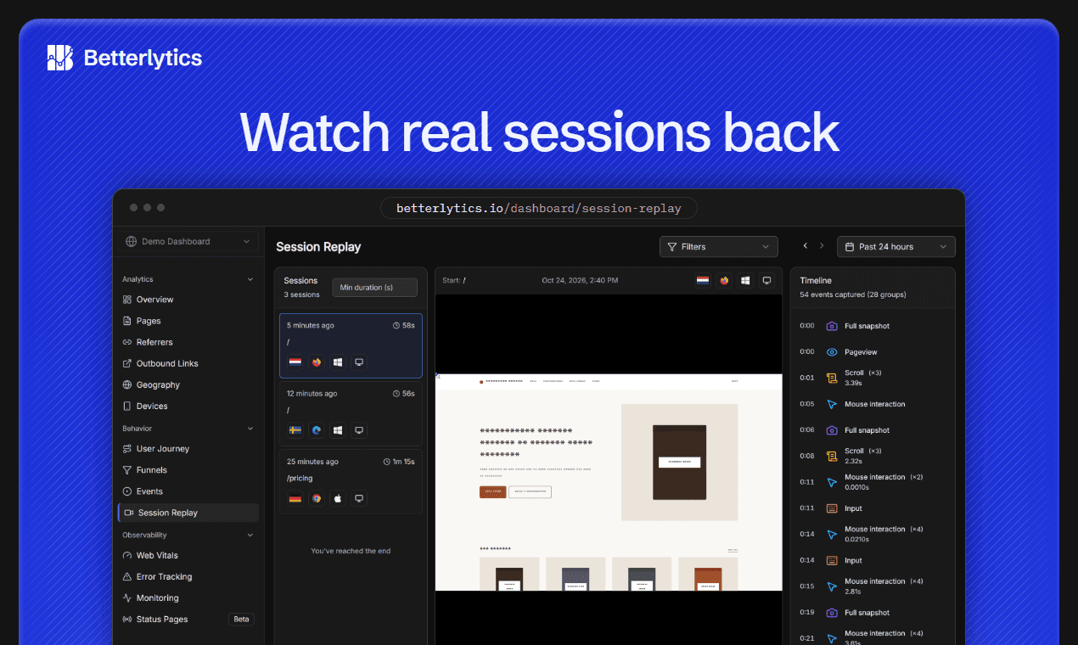Open the Filters dropdown
This screenshot has height=645, width=1078.
(x=719, y=246)
